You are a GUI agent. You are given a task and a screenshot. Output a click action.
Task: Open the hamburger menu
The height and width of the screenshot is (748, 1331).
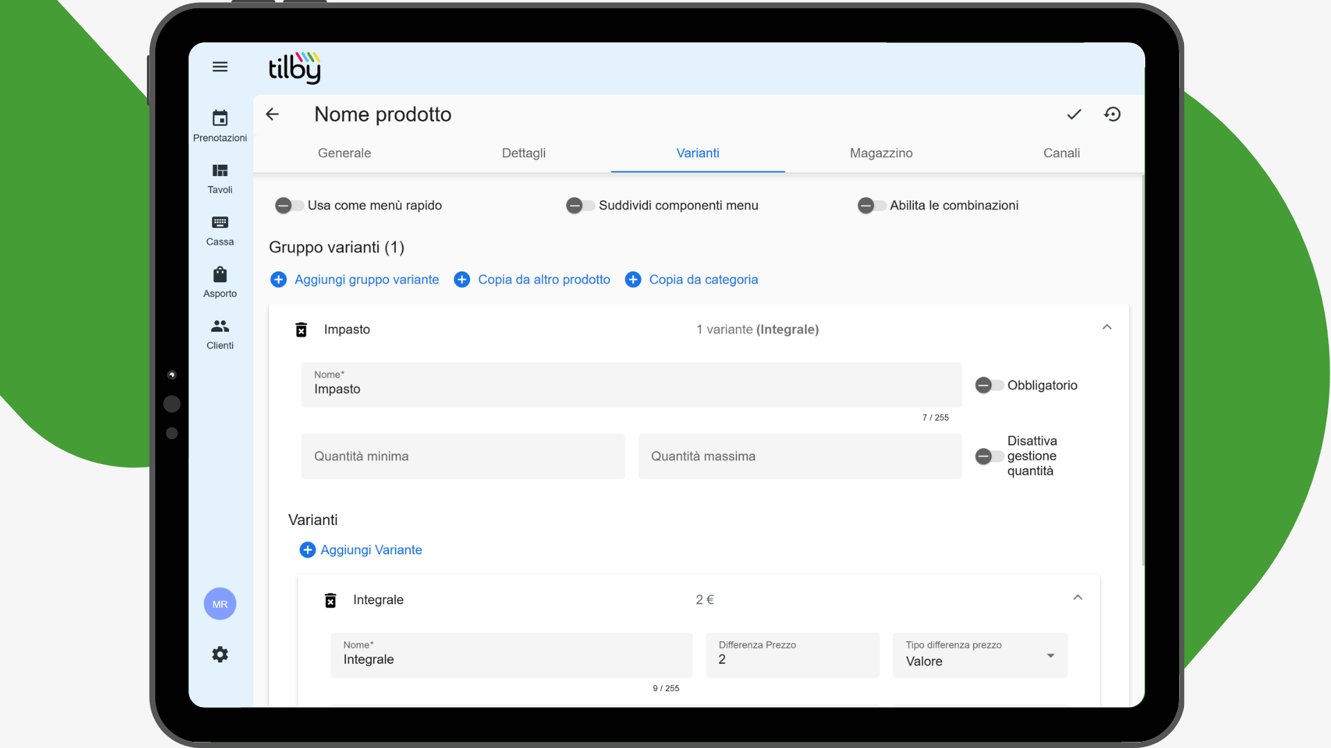point(220,66)
